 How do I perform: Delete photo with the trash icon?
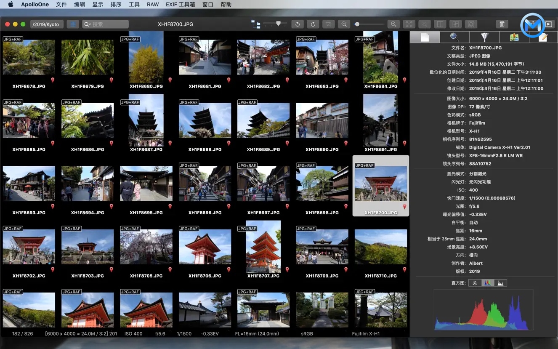(502, 24)
